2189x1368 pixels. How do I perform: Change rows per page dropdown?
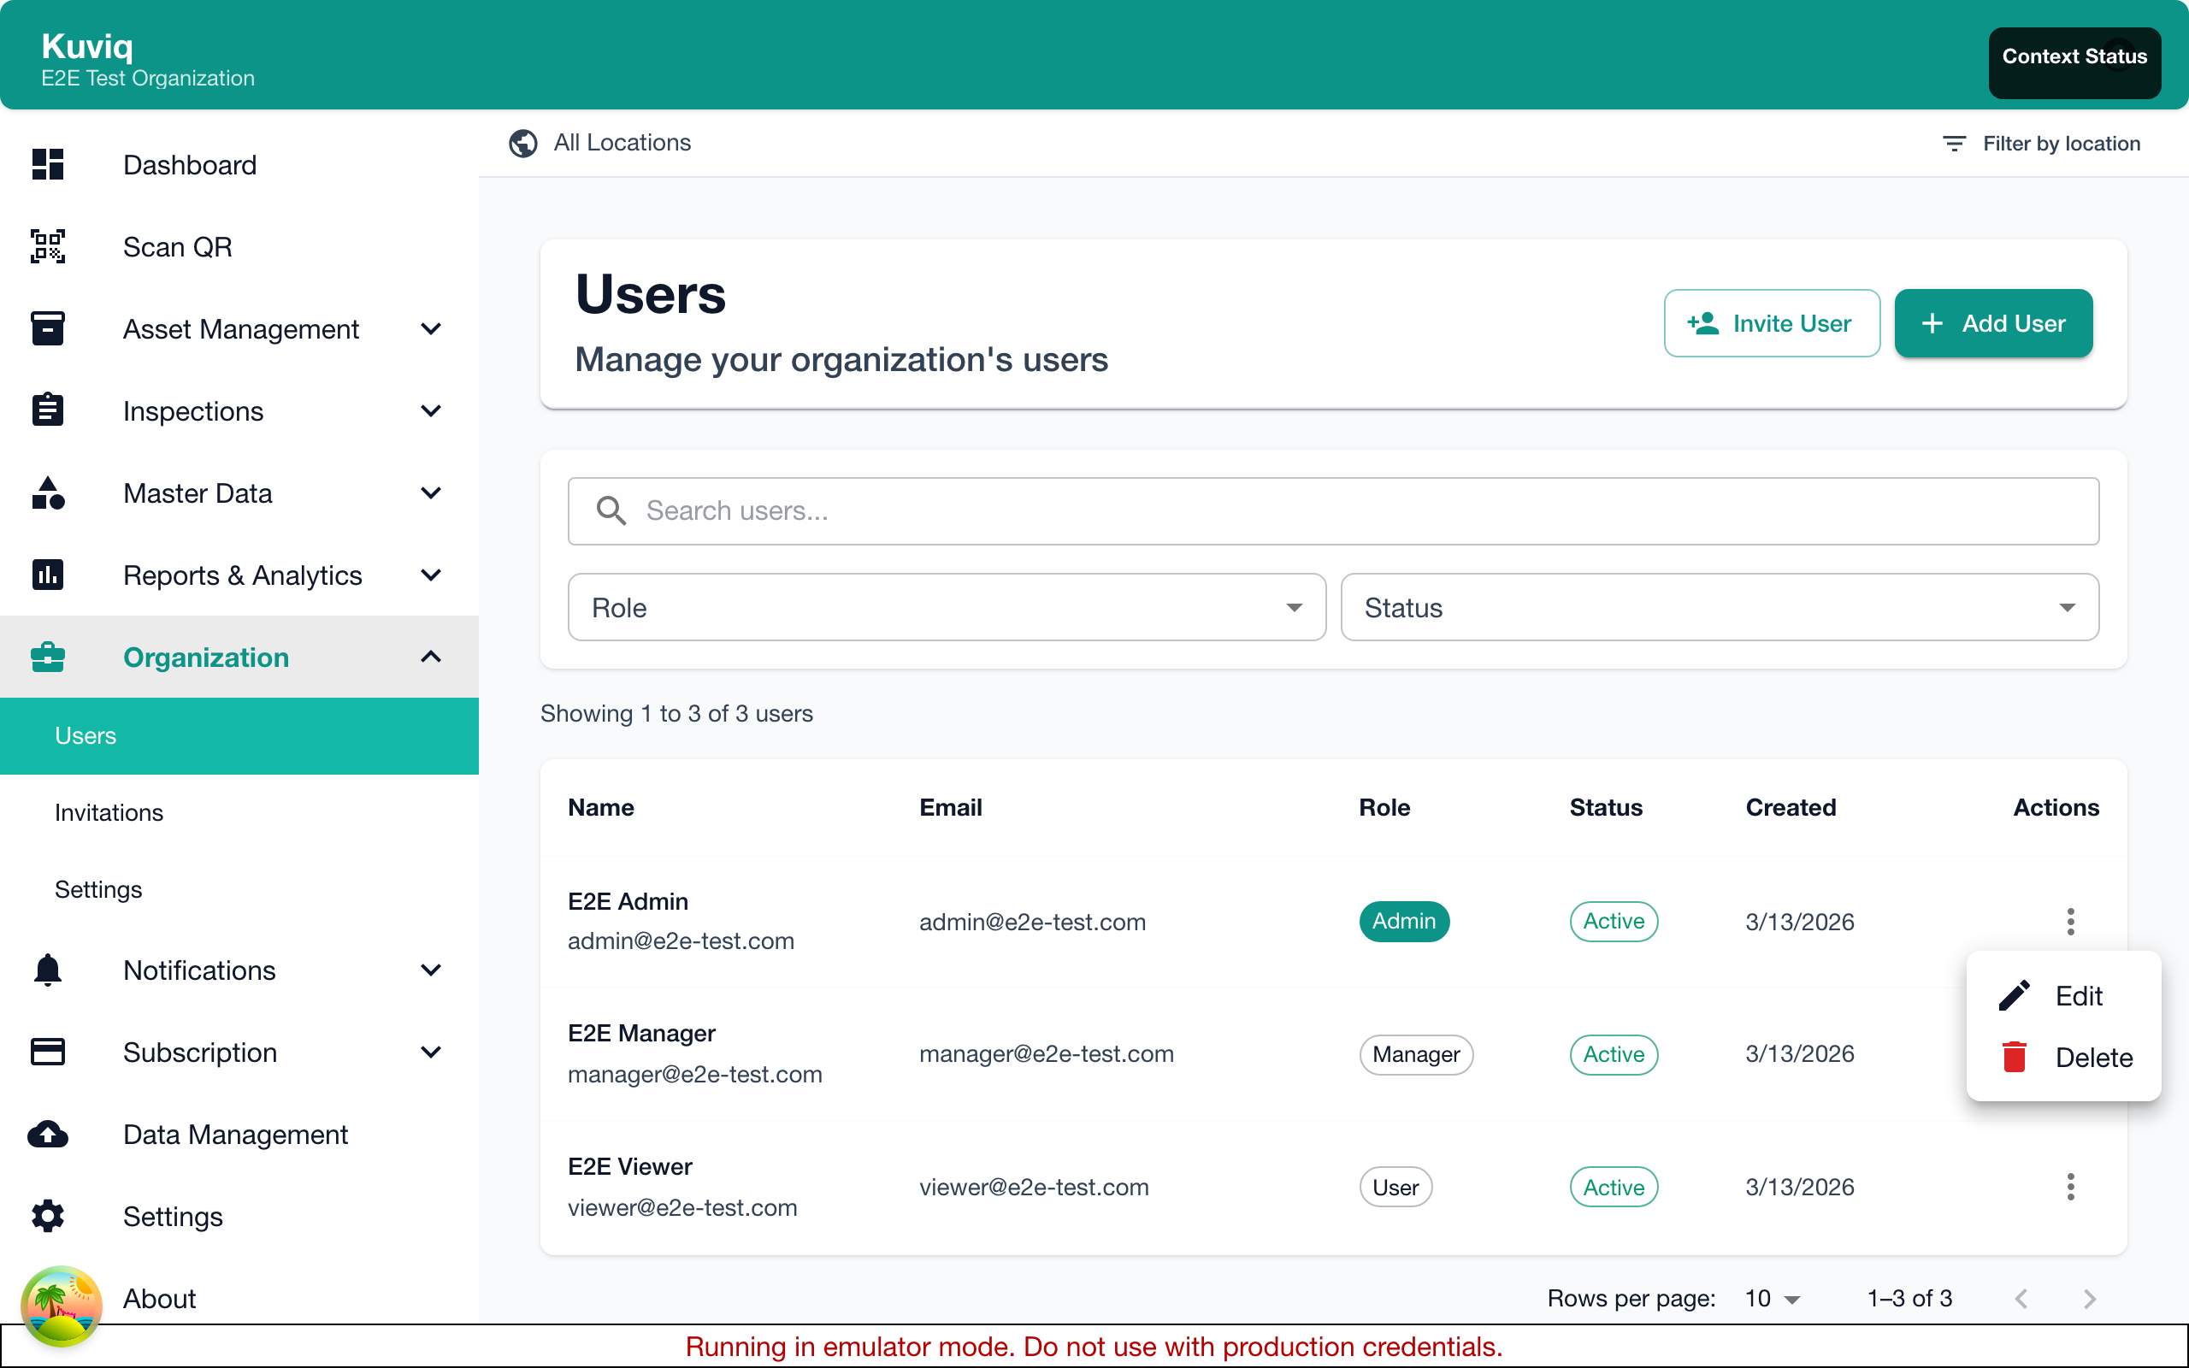pyautogui.click(x=1772, y=1300)
